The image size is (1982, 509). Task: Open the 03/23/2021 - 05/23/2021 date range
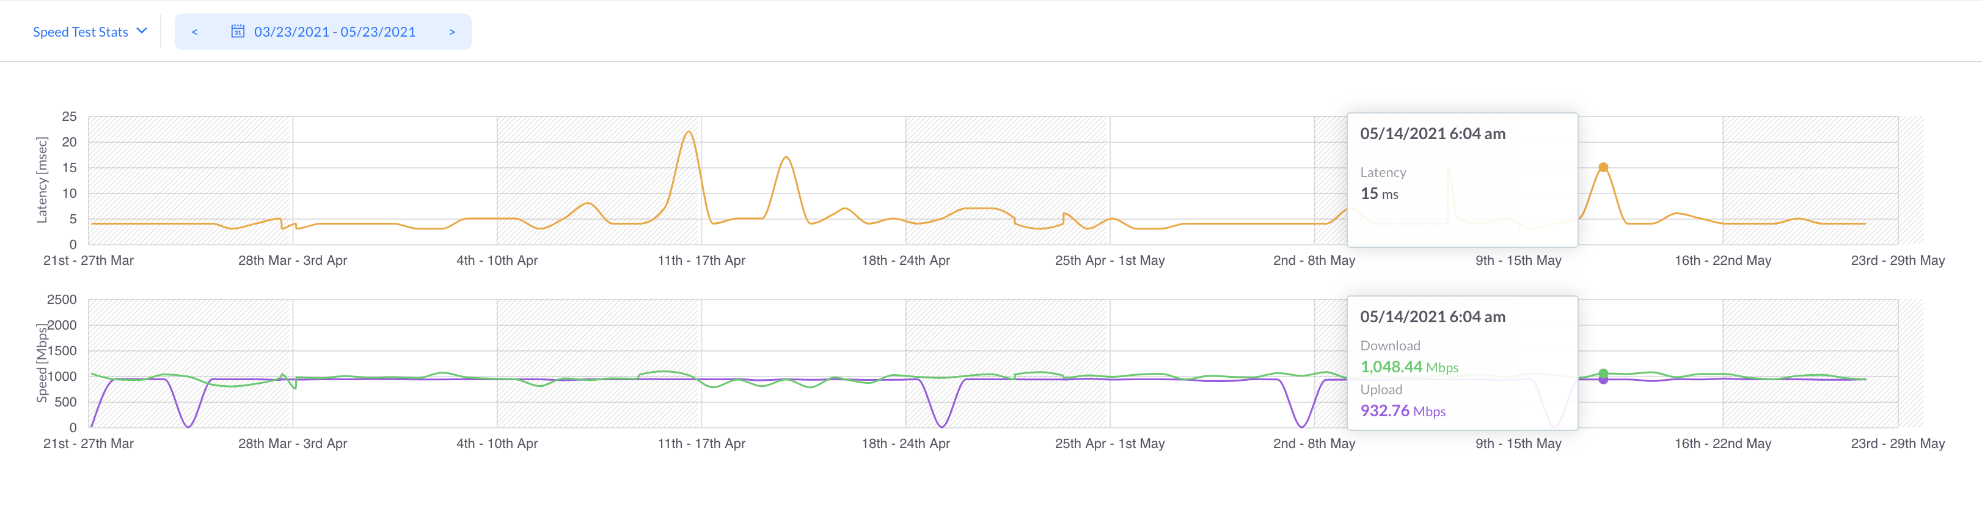(334, 32)
